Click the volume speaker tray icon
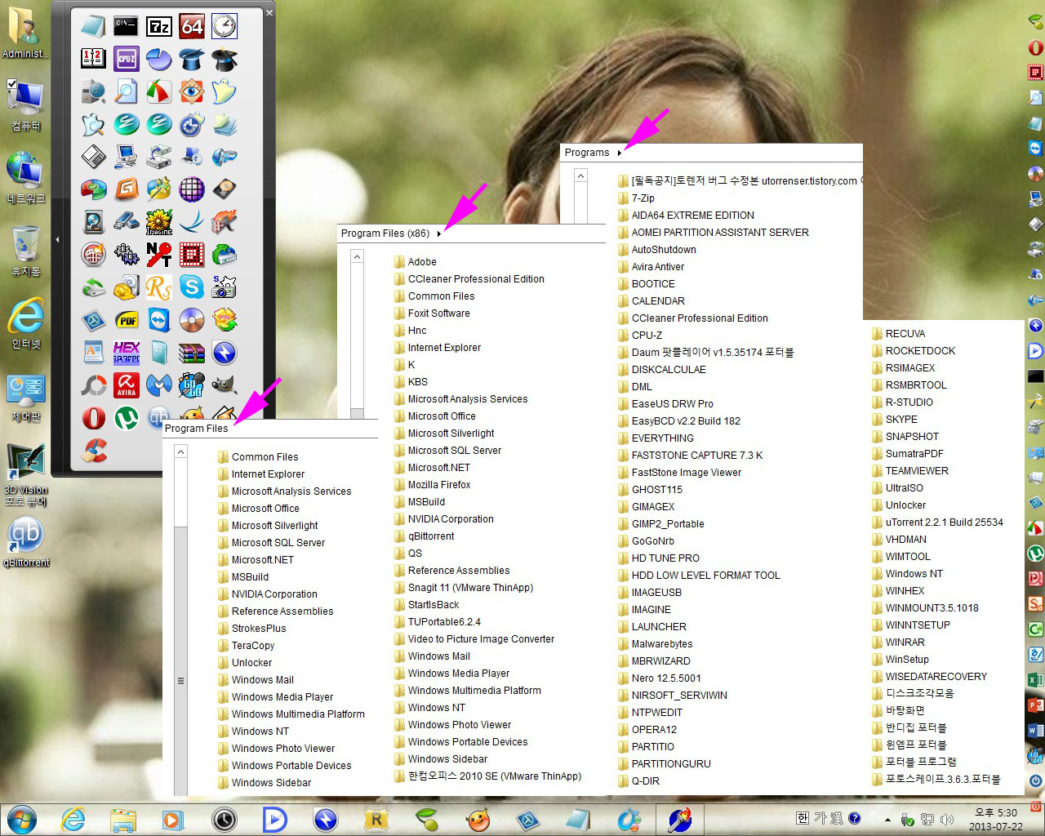 [947, 819]
